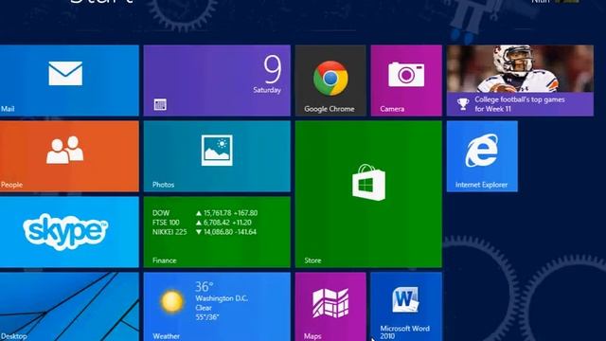Screen dimensions: 606x341
Task: Open the Camera tile
Action: click(x=406, y=81)
